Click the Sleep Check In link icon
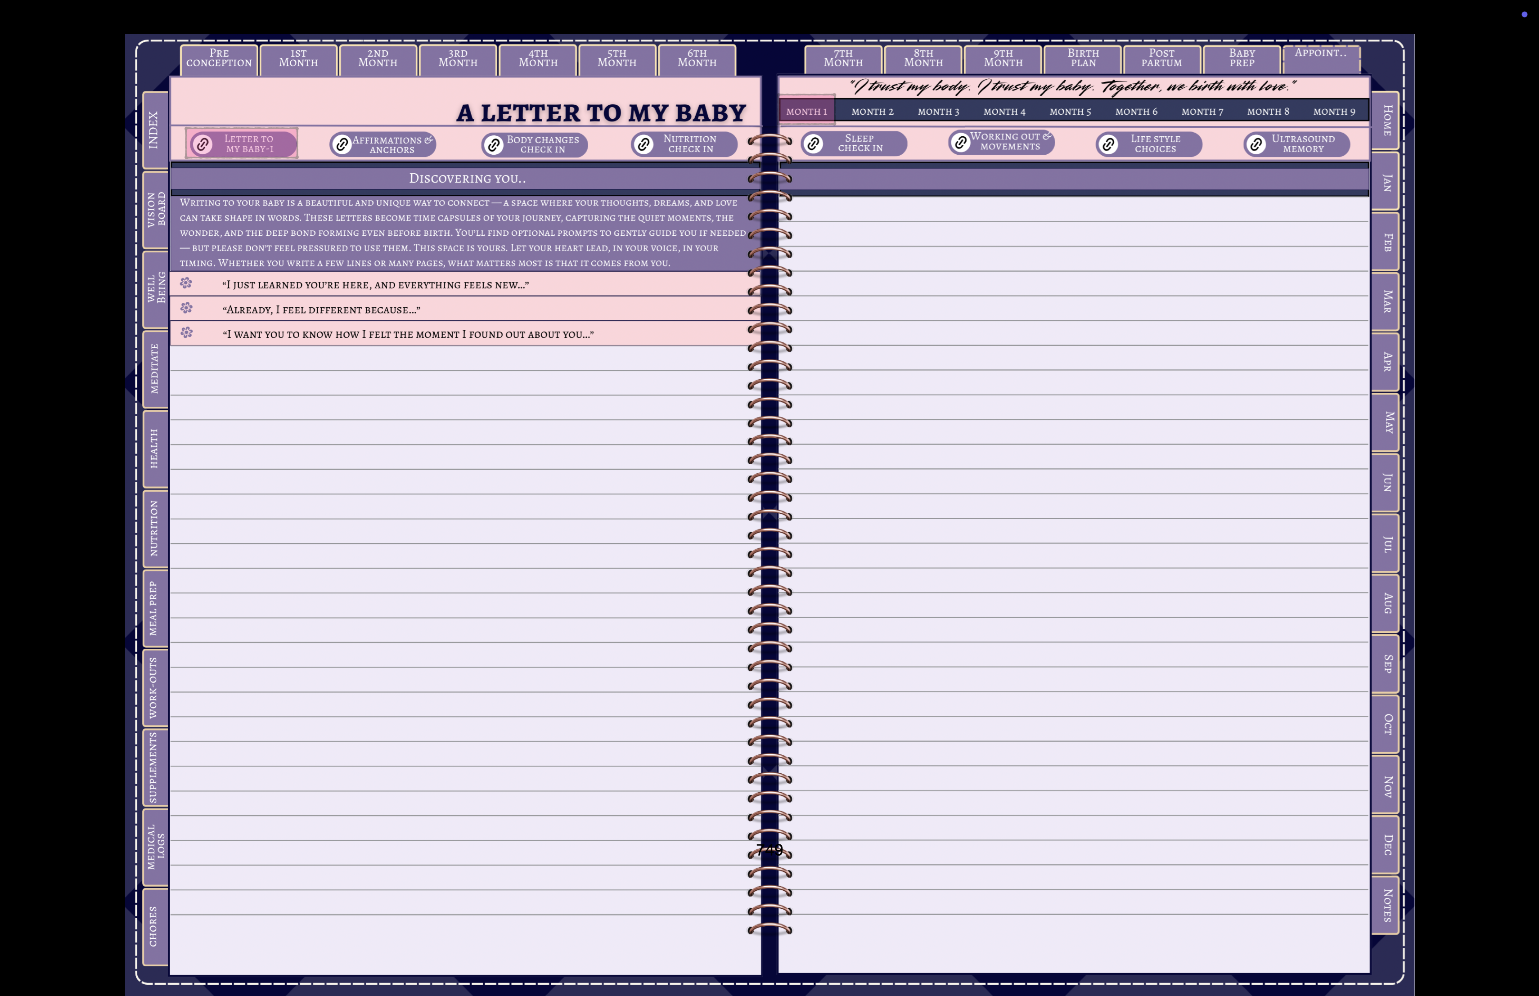Screen dimensions: 1539x996 click(x=814, y=144)
